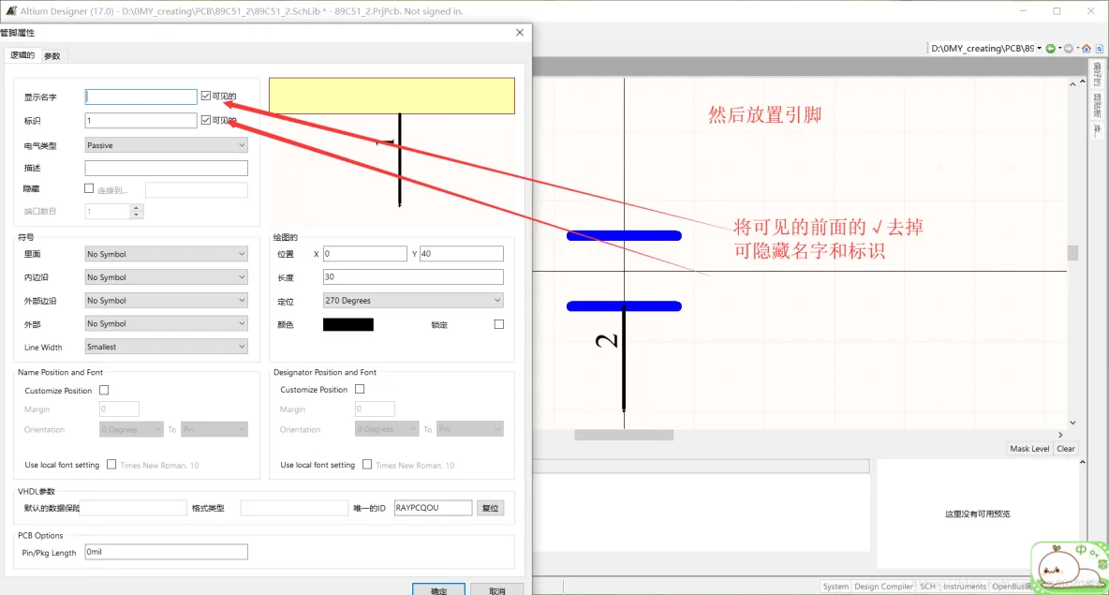Open the System panel tab
Viewport: 1109px width, 595px height.
click(835, 587)
